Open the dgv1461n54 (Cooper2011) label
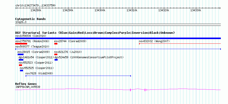This screenshot has height=104, width=228. pyautogui.click(x=36, y=57)
